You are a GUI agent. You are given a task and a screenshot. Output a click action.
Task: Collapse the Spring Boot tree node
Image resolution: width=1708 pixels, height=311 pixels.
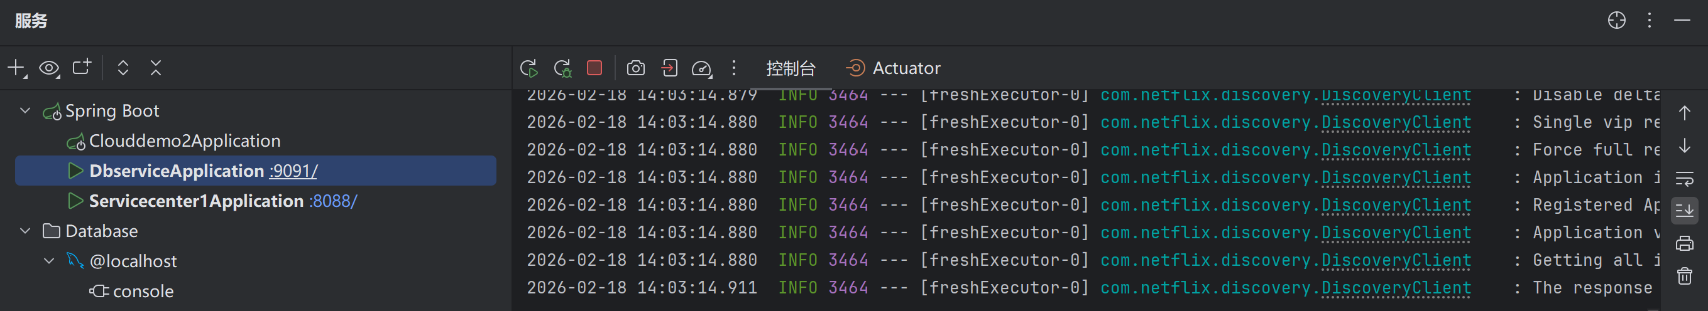[x=25, y=110]
